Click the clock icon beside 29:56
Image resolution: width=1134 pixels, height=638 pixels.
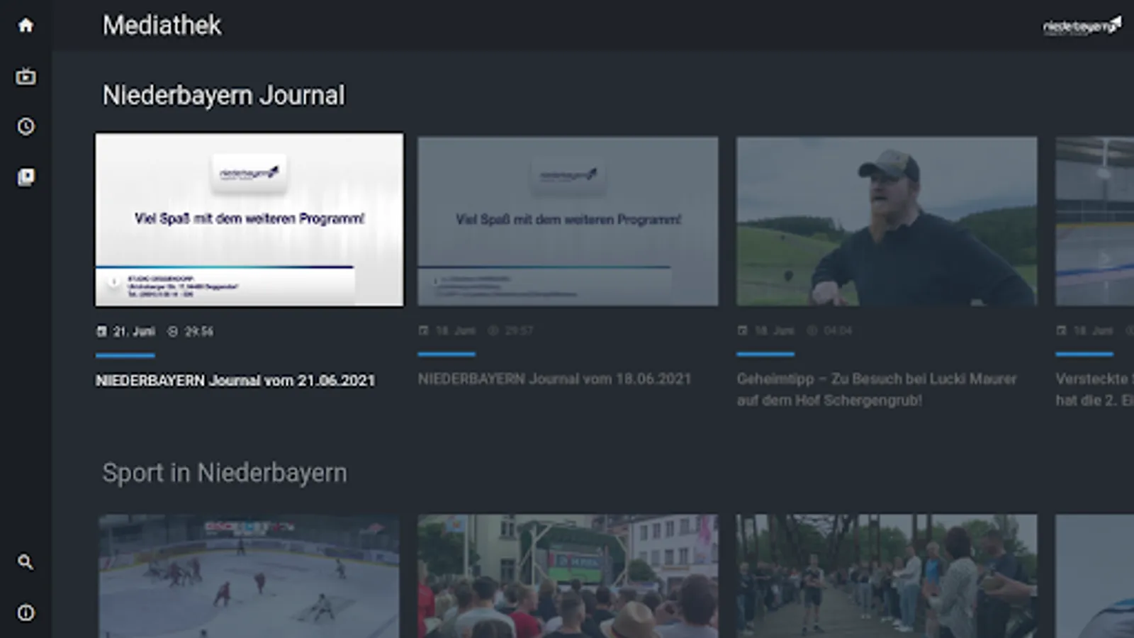[x=172, y=331]
